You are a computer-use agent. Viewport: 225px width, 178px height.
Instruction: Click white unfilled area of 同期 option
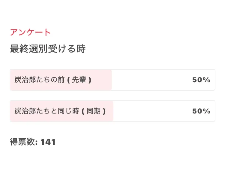point(164,111)
